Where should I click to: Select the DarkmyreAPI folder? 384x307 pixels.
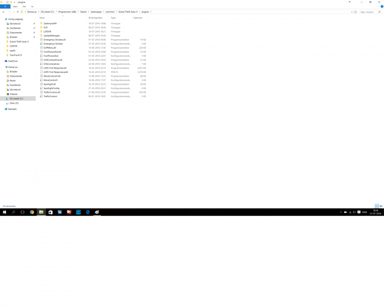pyautogui.click(x=50, y=23)
